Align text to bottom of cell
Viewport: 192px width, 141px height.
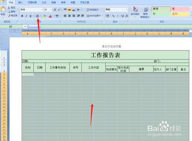73,10
